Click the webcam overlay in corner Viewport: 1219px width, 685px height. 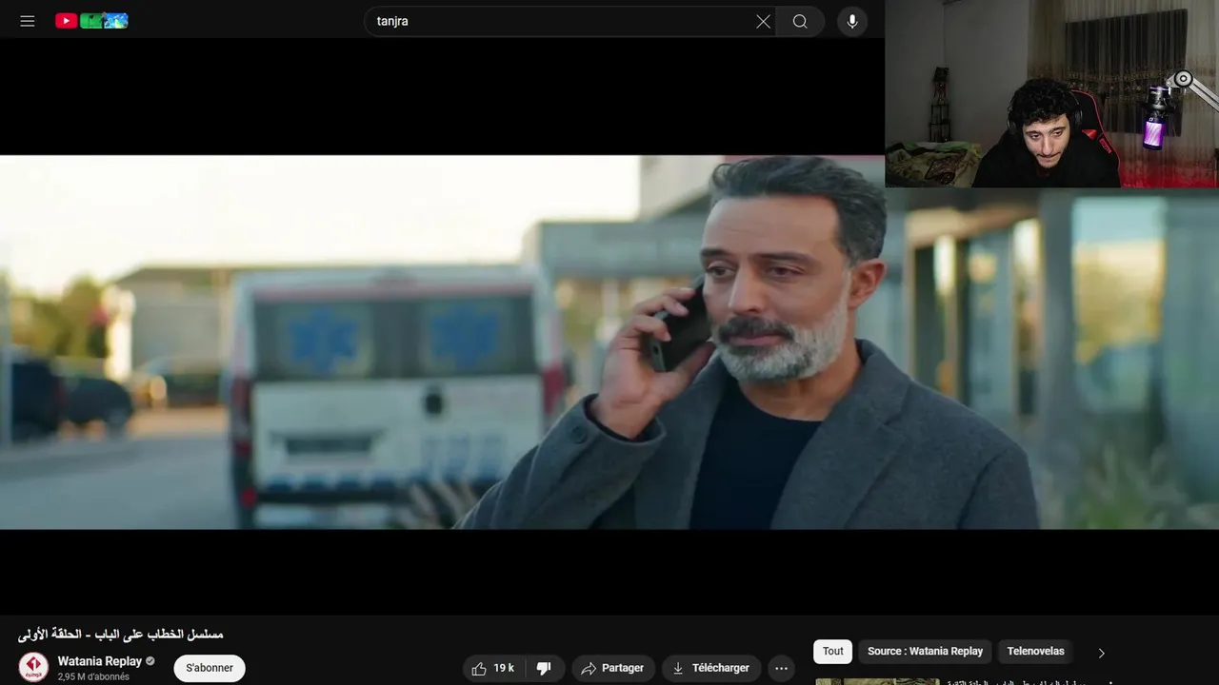pyautogui.click(x=1051, y=93)
